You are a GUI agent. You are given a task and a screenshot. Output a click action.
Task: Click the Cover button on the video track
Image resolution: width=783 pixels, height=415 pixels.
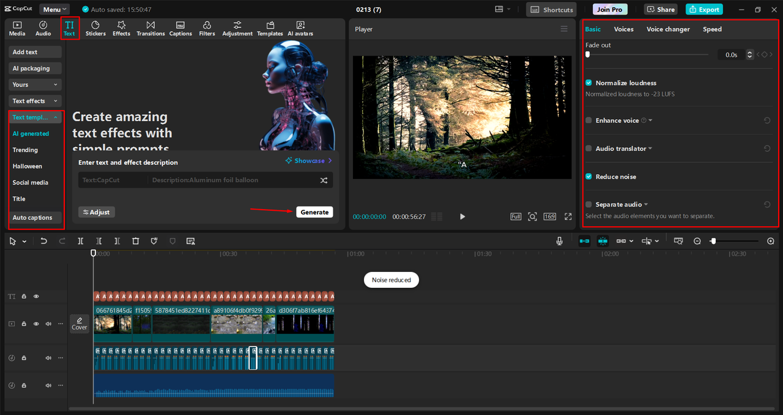coord(80,323)
